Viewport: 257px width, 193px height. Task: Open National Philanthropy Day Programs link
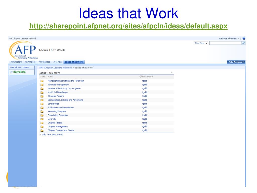point(64,88)
